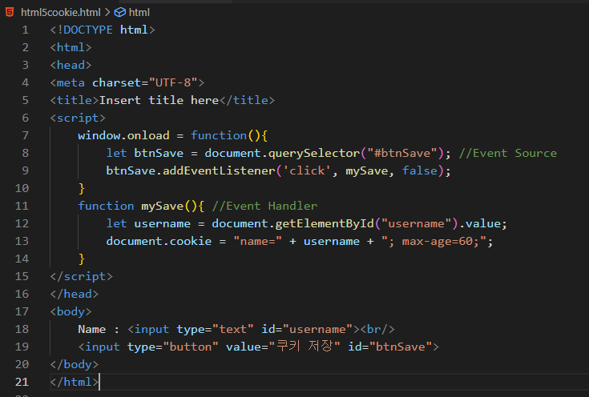Click the closing head tag on line 16

pyautogui.click(x=75, y=295)
